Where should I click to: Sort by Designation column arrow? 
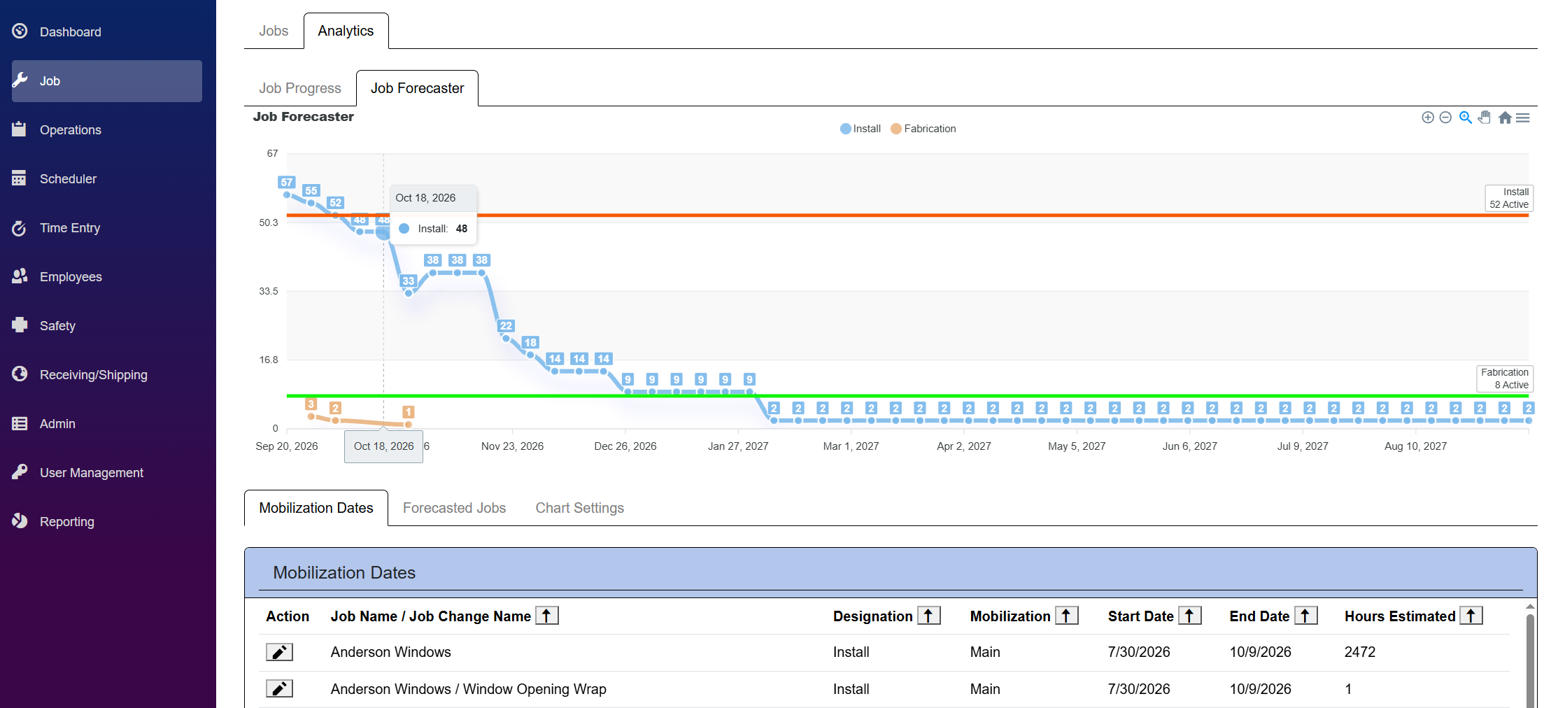(929, 616)
